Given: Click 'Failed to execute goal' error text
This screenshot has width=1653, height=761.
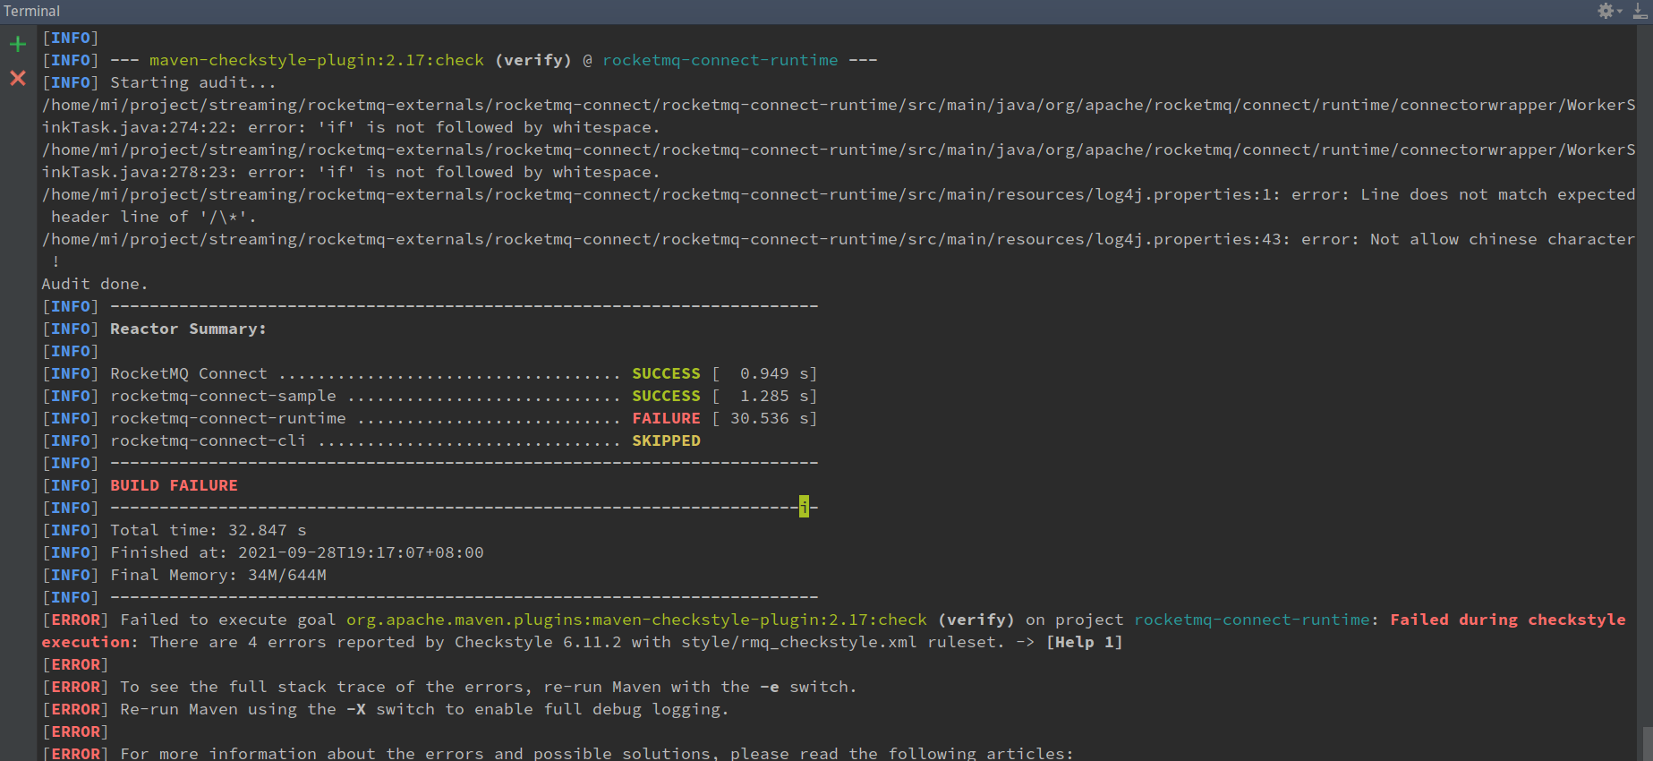Looking at the screenshot, I should point(228,620).
